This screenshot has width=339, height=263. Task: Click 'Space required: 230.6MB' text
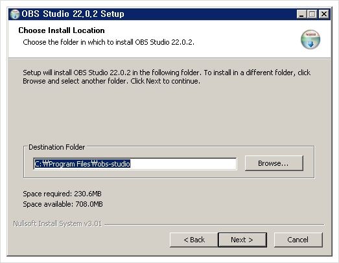(x=62, y=194)
